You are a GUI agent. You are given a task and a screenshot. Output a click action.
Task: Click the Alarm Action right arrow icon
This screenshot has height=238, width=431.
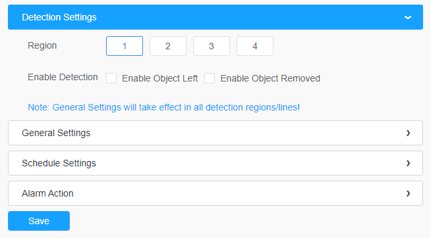408,193
